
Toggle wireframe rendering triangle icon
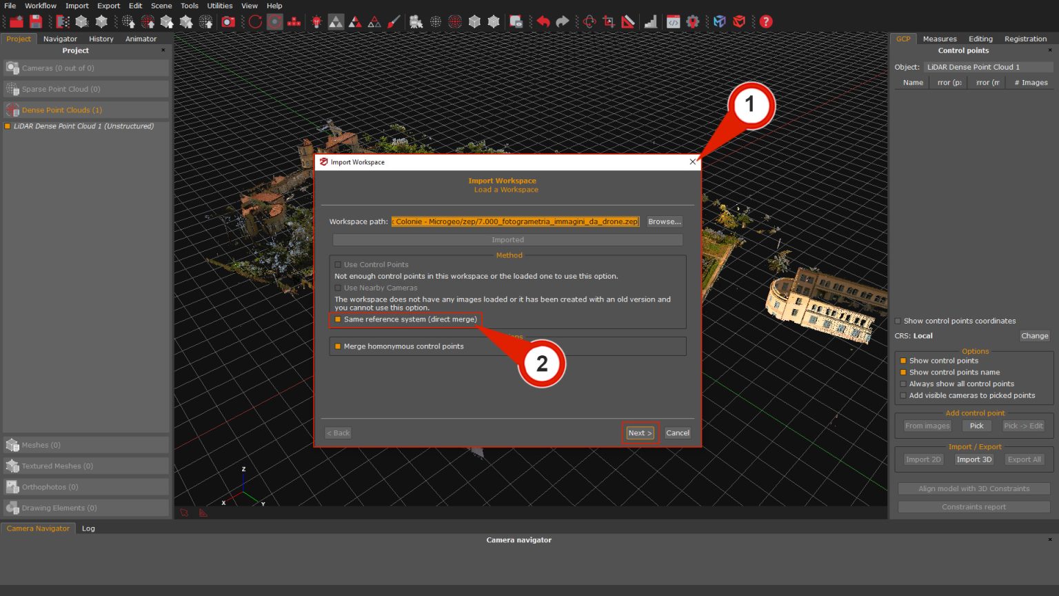(x=374, y=21)
